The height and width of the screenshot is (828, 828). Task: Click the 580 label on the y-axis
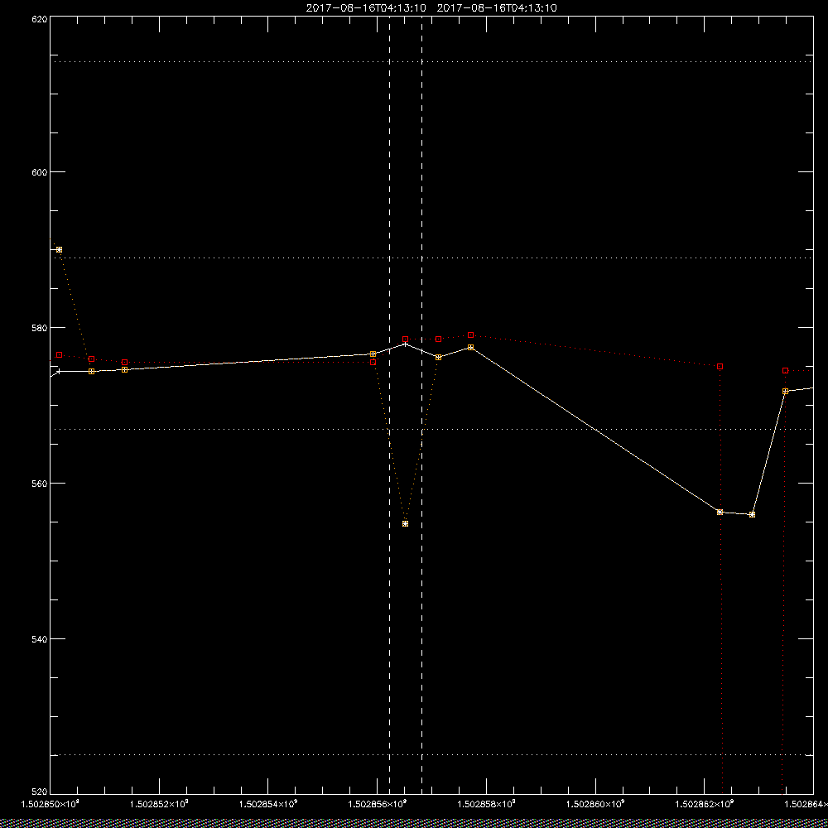40,328
